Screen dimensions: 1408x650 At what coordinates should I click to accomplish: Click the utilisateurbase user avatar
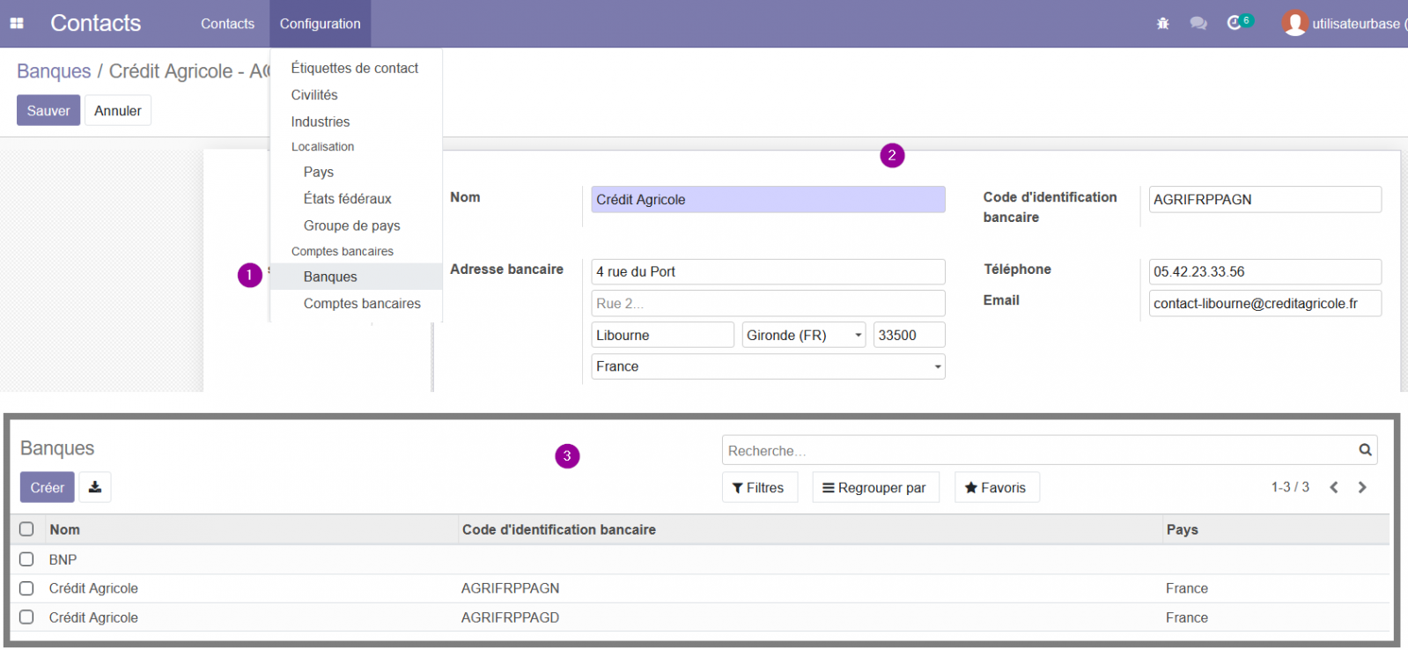point(1294,24)
